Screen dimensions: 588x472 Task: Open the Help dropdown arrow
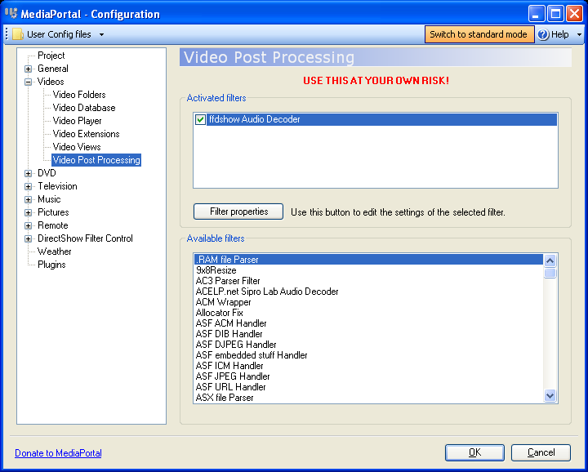point(579,34)
